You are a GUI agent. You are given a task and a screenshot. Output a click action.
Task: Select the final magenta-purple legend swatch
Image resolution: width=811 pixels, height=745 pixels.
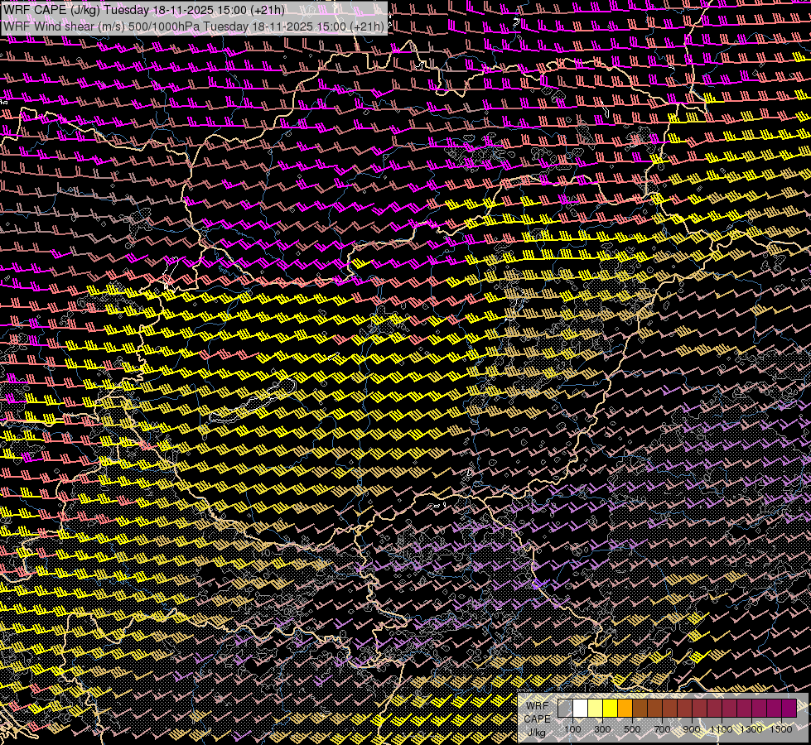pos(789,708)
